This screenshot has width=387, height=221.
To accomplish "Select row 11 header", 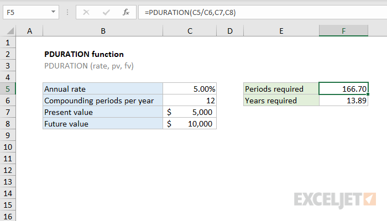I will pos(8,159).
